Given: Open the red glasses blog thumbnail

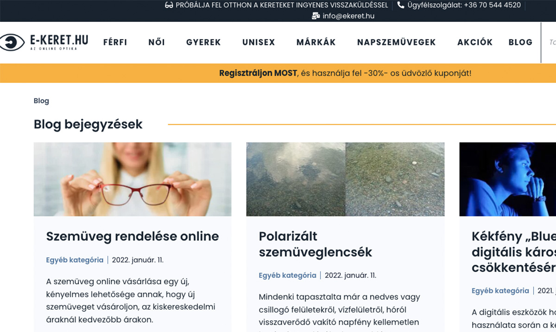Looking at the screenshot, I should point(133,179).
